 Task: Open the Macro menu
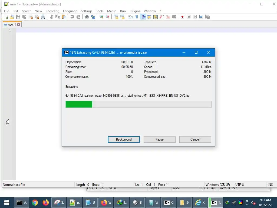click(112, 11)
